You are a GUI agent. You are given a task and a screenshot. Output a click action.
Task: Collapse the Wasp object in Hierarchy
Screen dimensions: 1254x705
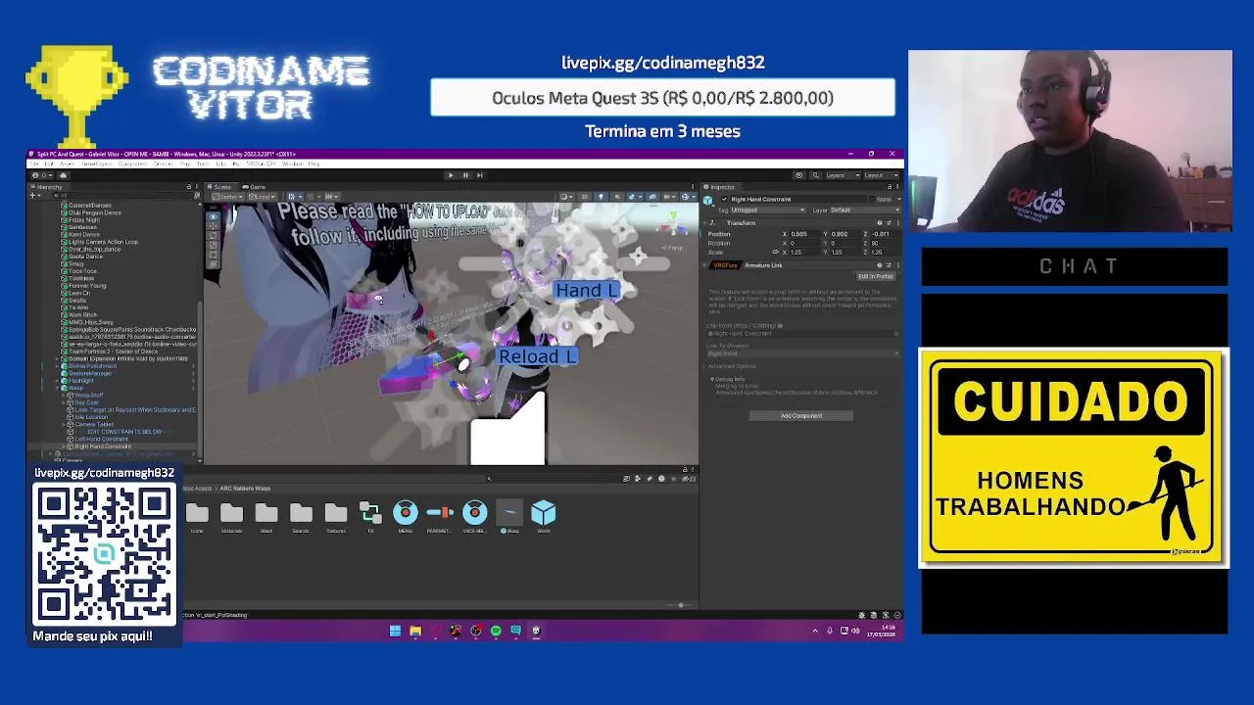click(57, 388)
